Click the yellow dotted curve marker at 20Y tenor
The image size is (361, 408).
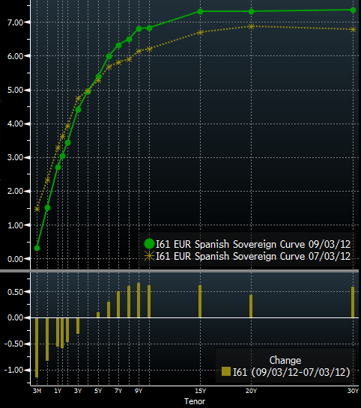[x=251, y=26]
